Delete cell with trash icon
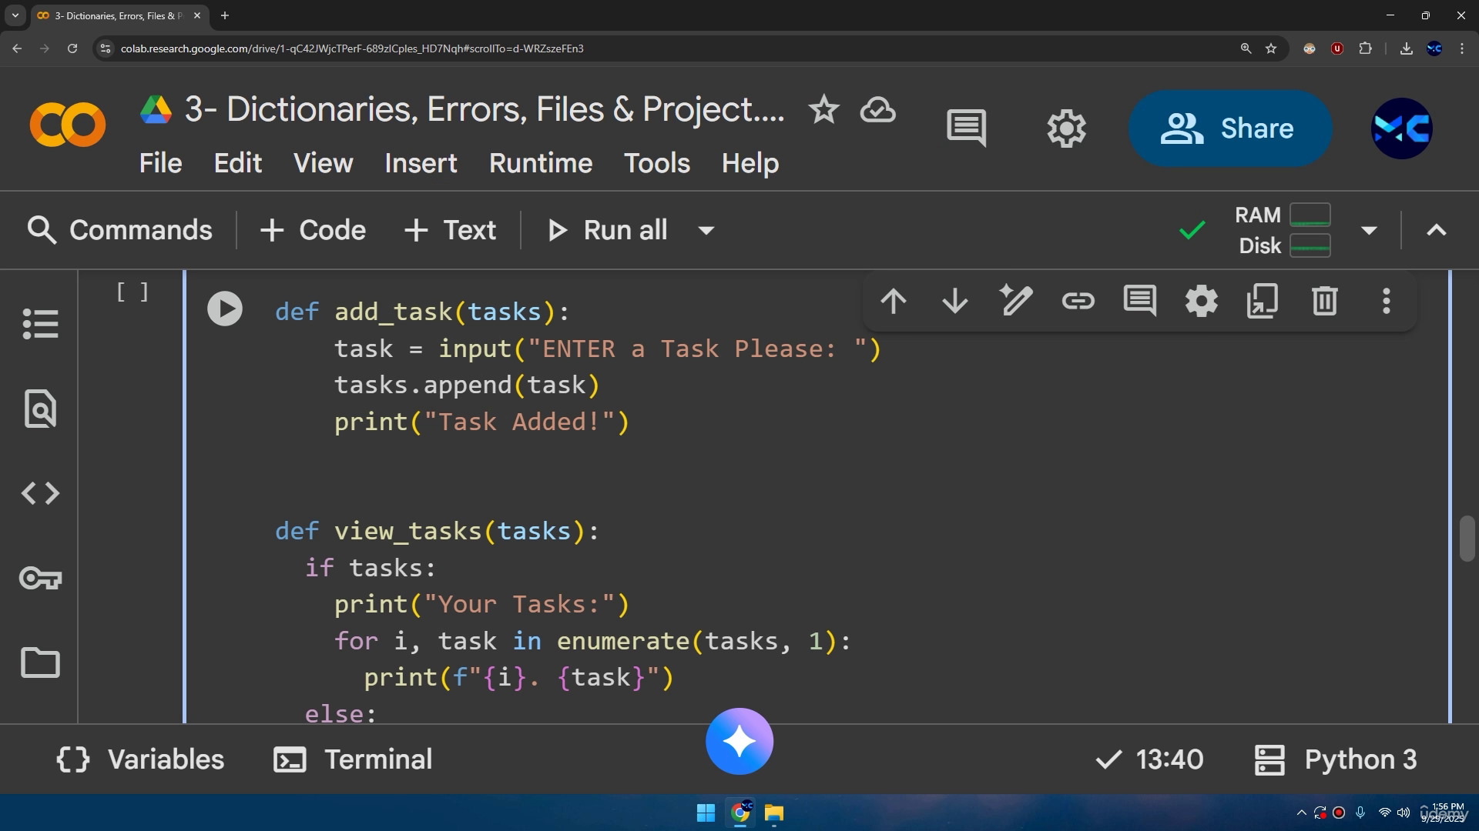This screenshot has height=831, width=1479. (1324, 301)
